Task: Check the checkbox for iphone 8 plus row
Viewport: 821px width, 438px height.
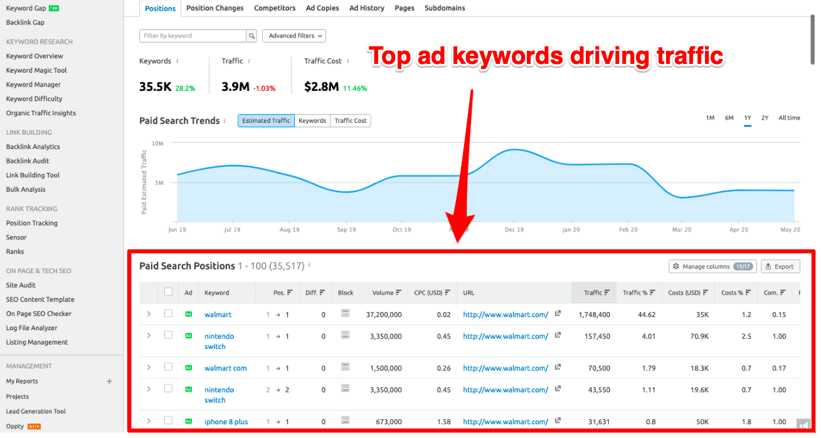Action: tap(168, 421)
